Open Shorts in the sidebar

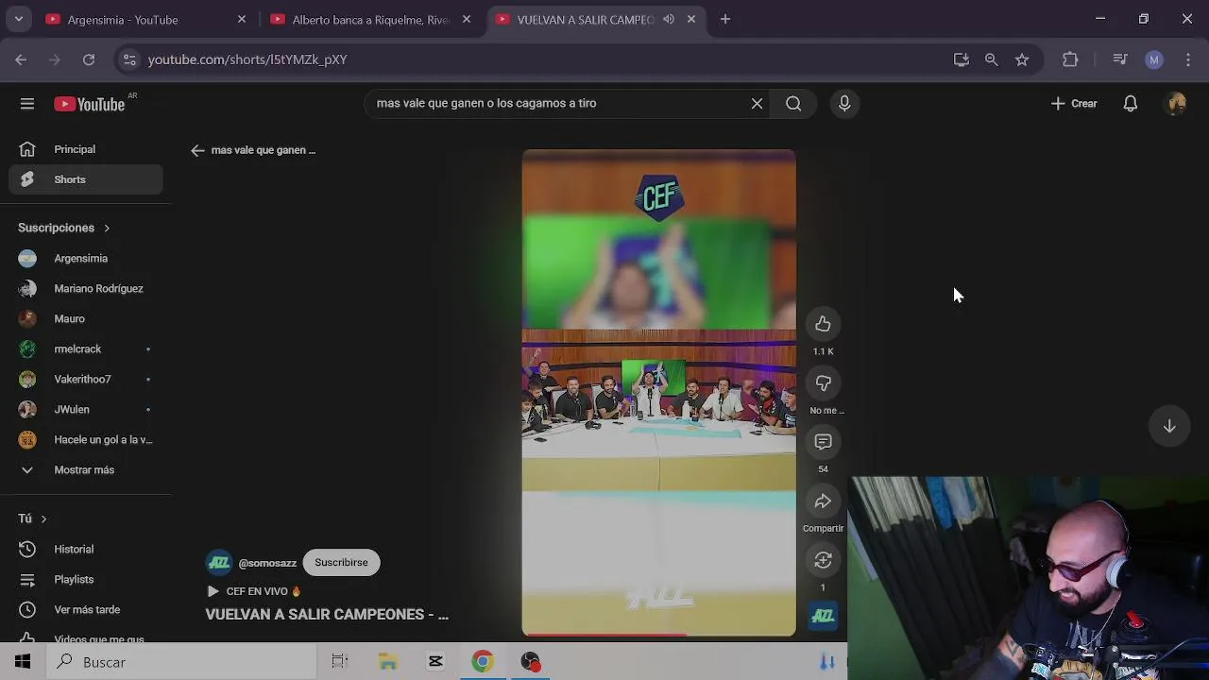click(x=86, y=179)
